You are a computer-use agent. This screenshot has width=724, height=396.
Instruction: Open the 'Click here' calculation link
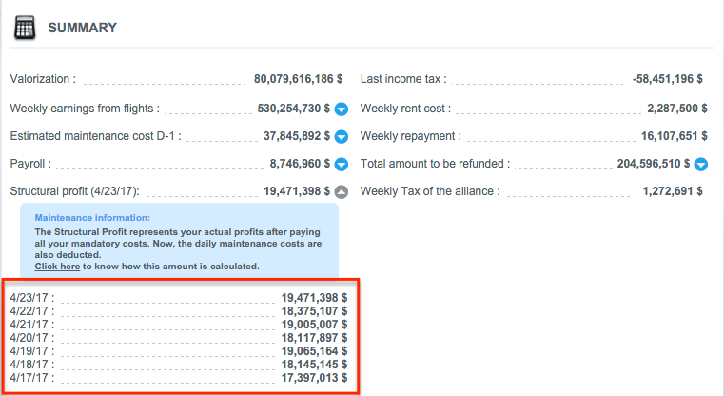point(57,267)
